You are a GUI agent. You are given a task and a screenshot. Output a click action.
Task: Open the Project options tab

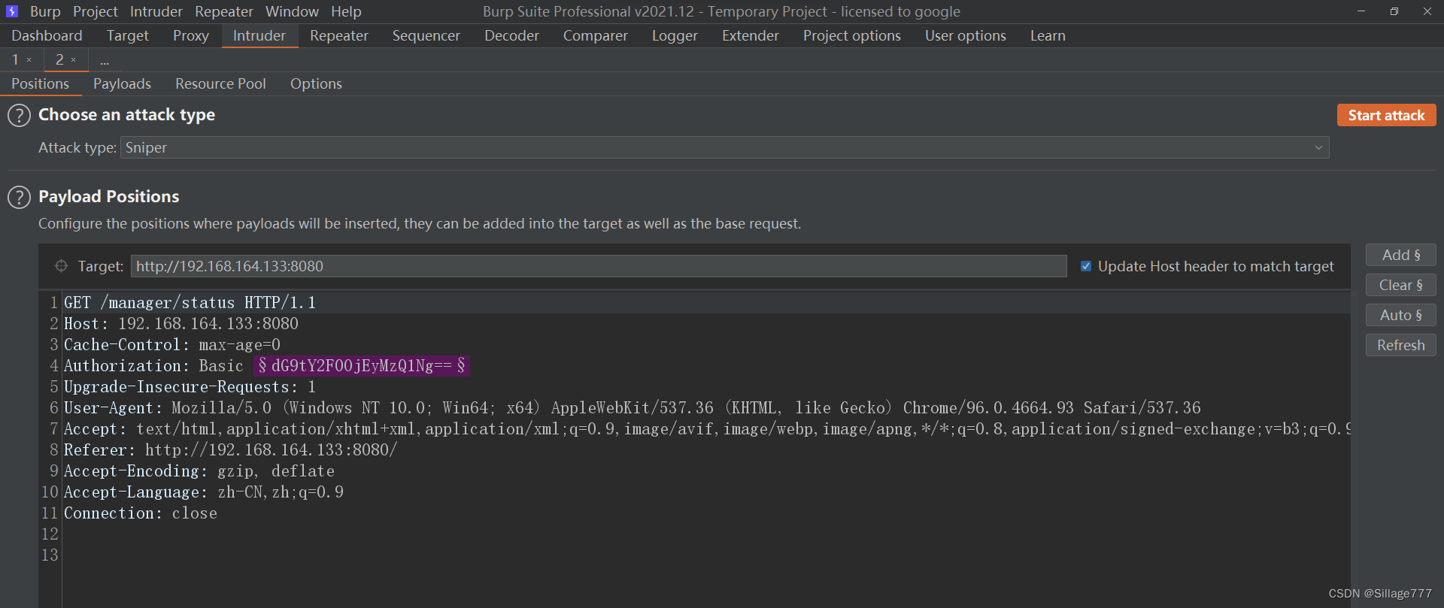click(851, 35)
